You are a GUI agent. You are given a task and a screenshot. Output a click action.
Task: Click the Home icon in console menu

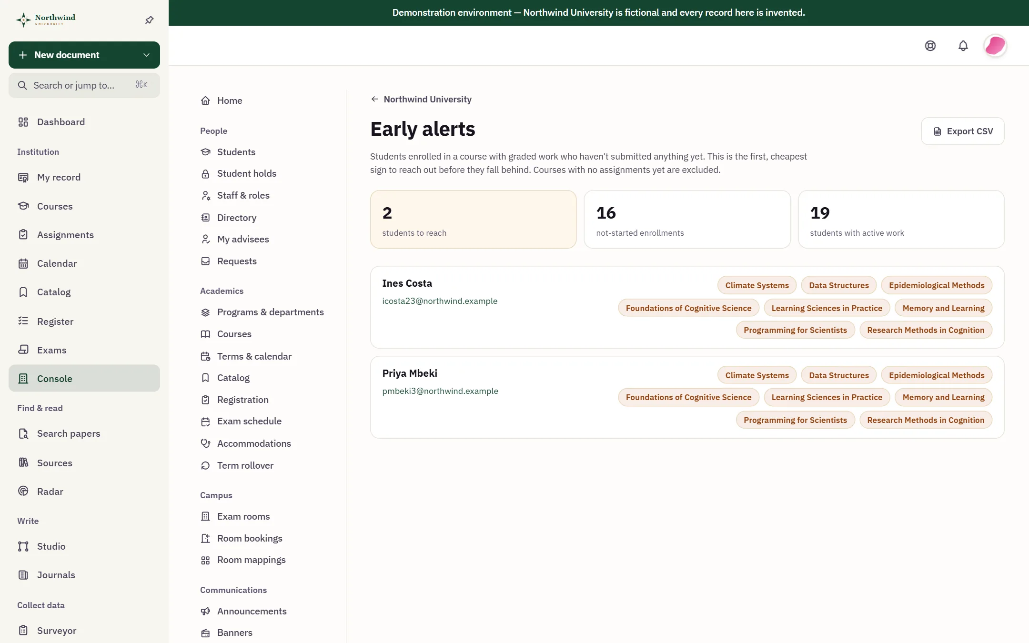pos(205,100)
